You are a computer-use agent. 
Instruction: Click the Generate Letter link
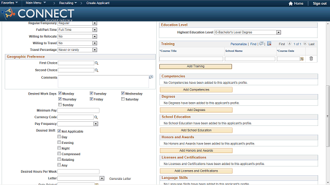120,179
